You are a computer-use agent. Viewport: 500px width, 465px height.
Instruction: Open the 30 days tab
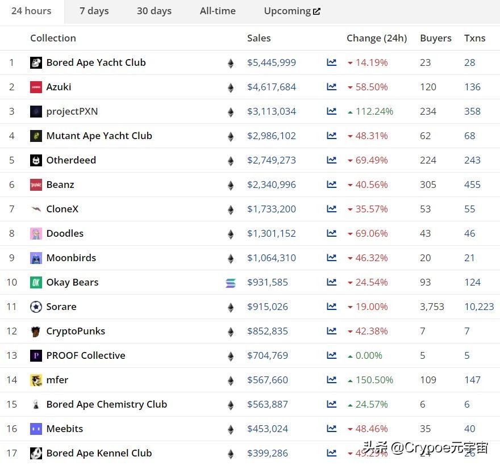154,11
